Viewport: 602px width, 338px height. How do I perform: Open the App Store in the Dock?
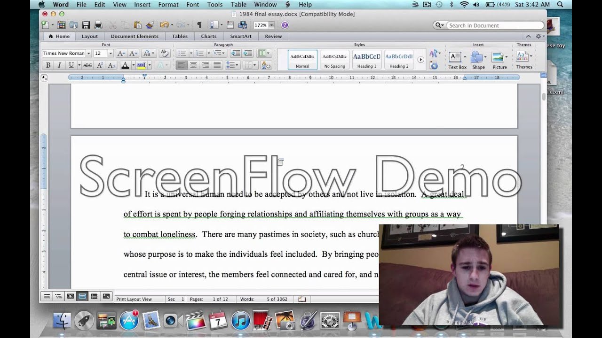pyautogui.click(x=129, y=321)
